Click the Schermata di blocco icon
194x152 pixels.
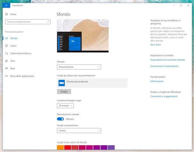pos(6,53)
